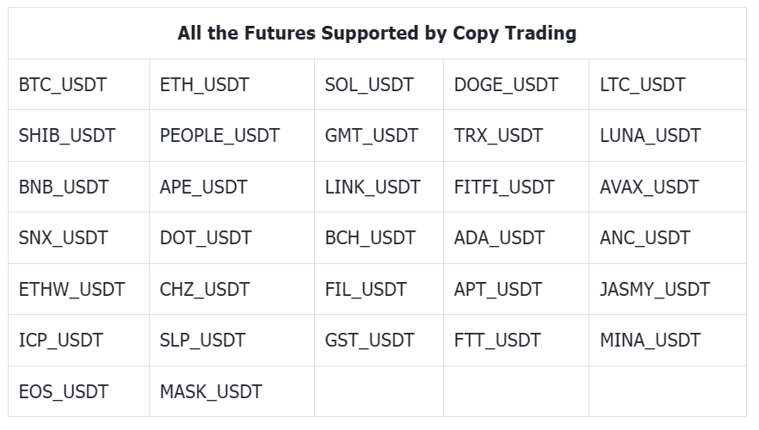
Task: Click the MASK_USDT cell
Action: pos(211,392)
